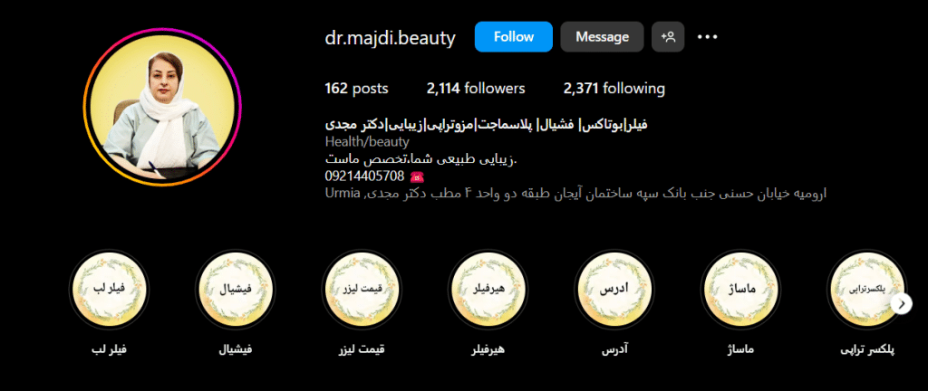Open the هیرفیلر highlight circle
The width and height of the screenshot is (928, 391).
[x=488, y=289]
